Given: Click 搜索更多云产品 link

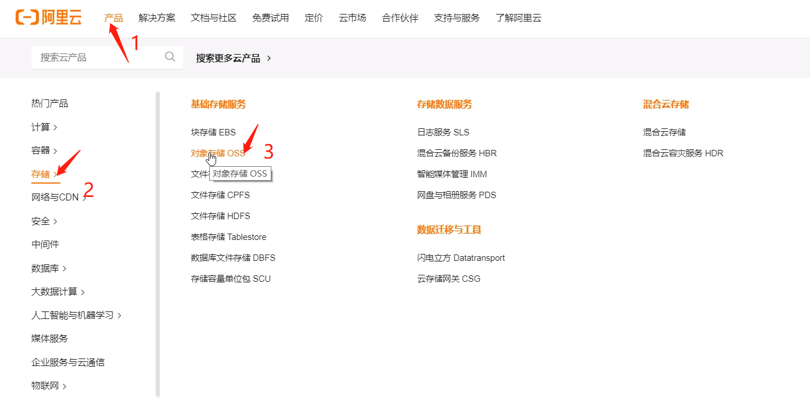Looking at the screenshot, I should point(234,58).
